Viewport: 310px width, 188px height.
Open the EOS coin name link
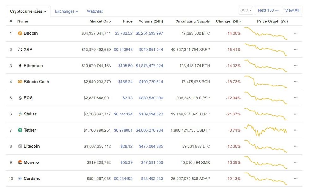click(x=28, y=98)
